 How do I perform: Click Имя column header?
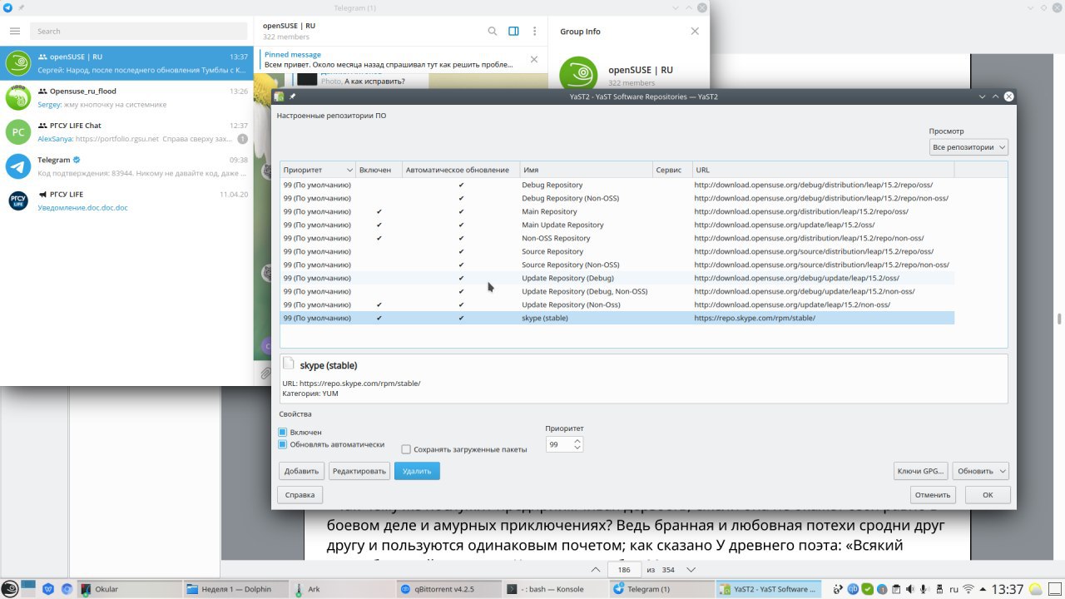(x=586, y=170)
